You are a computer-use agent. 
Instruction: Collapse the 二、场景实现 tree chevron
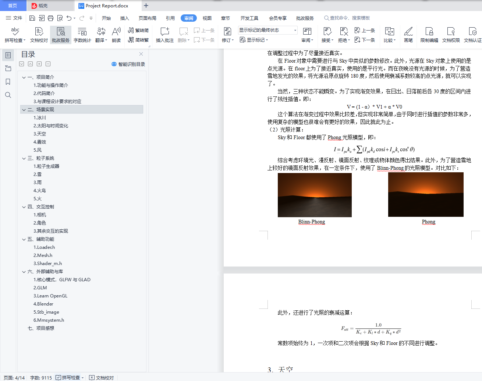tap(24, 110)
